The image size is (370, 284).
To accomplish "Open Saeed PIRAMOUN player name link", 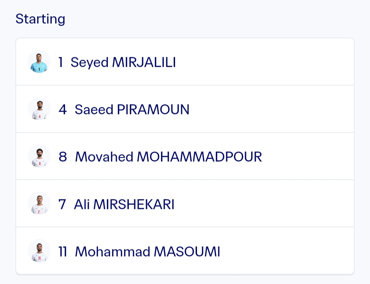I will [x=132, y=109].
